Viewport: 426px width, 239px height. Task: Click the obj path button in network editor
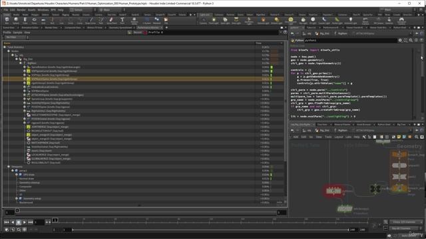(308, 130)
